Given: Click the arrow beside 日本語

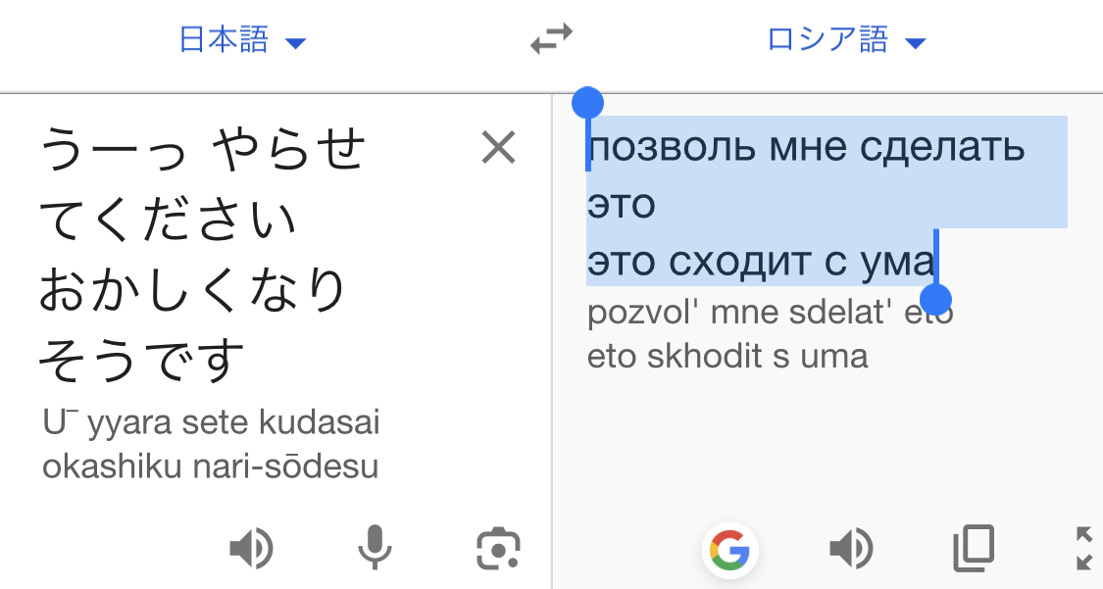Looking at the screenshot, I should 295,42.
